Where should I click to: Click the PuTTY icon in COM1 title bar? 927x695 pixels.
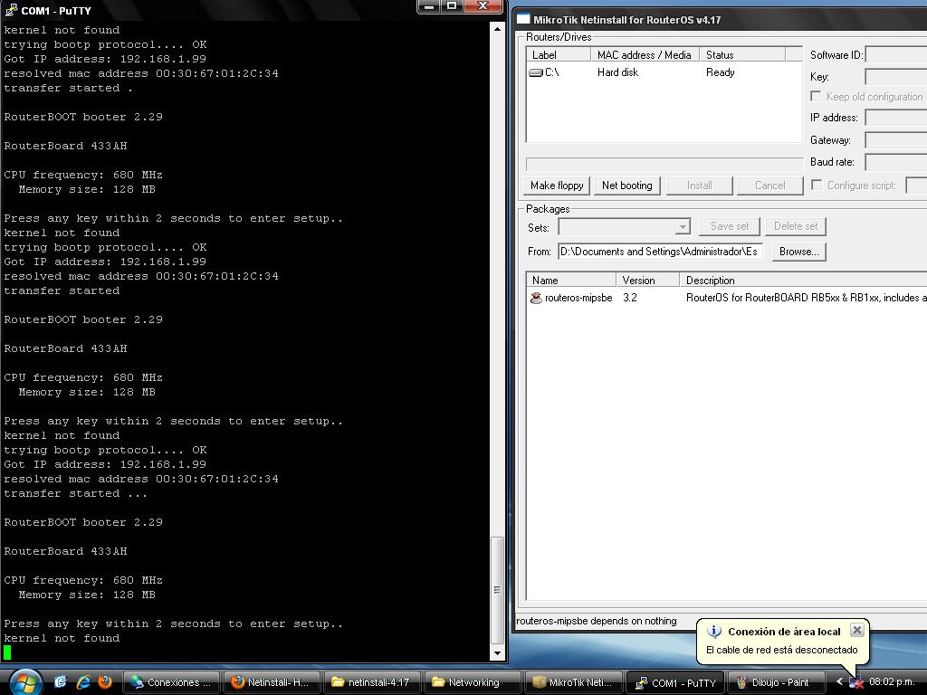coord(11,10)
